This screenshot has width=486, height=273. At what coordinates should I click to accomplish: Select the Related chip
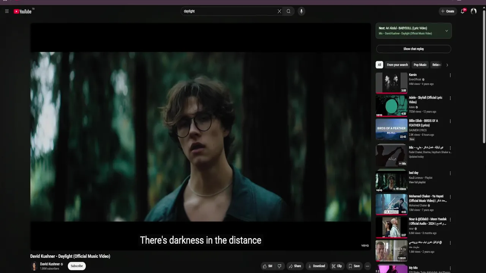[437, 65]
